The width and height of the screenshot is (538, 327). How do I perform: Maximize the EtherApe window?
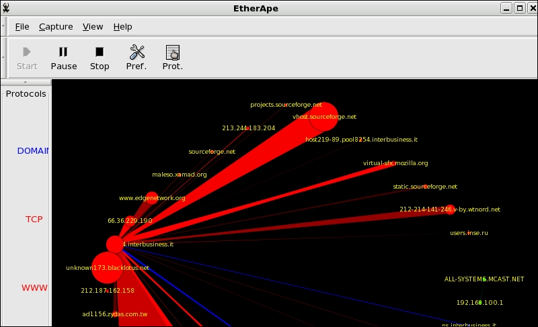(x=520, y=8)
